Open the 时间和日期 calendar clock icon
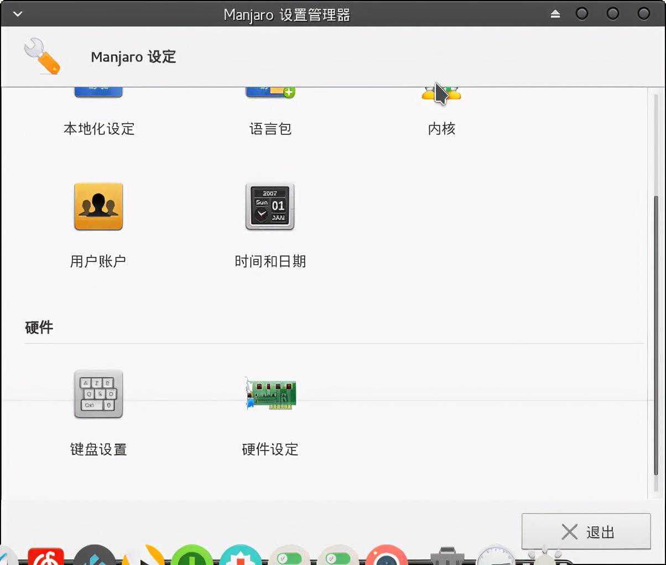The image size is (666, 565). coord(270,207)
